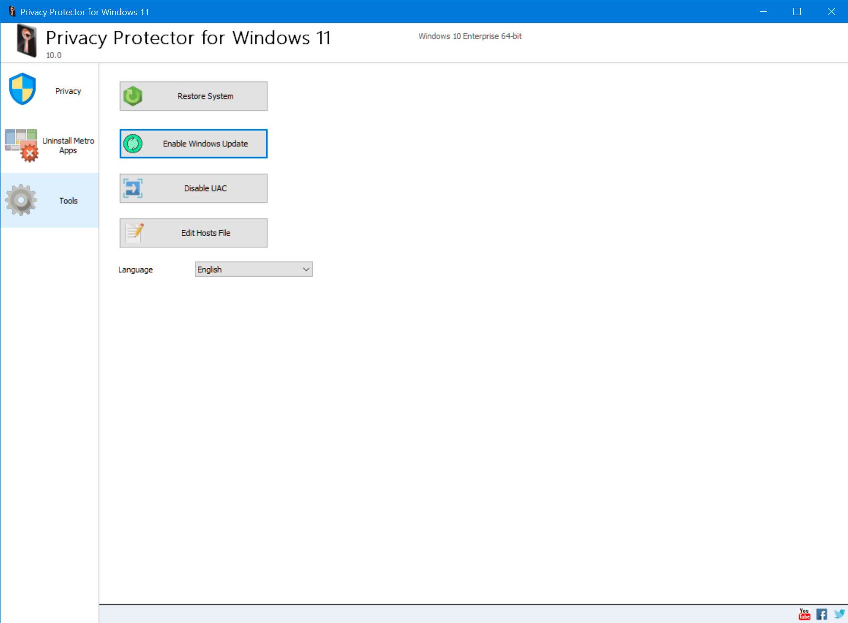
Task: Click the title bar app icon
Action: pyautogui.click(x=12, y=11)
